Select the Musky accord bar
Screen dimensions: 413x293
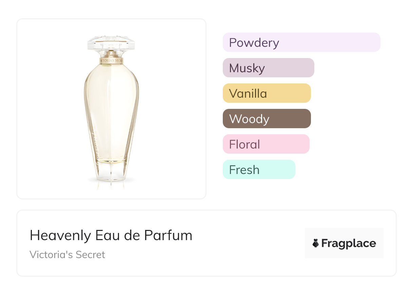[268, 68]
